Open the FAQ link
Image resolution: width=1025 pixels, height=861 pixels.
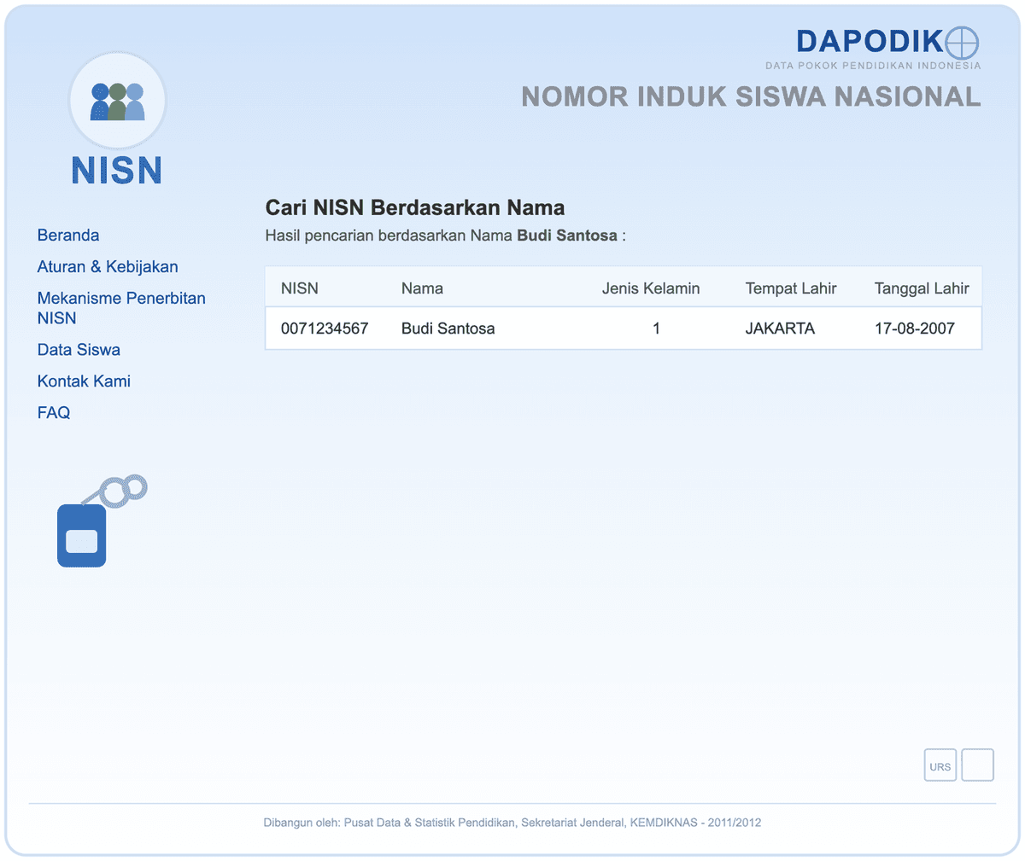54,412
